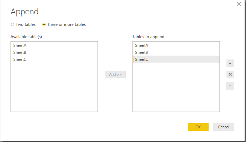The image size is (246, 142).
Task: Highlight SheetC in Available tables list
Action: (20, 59)
